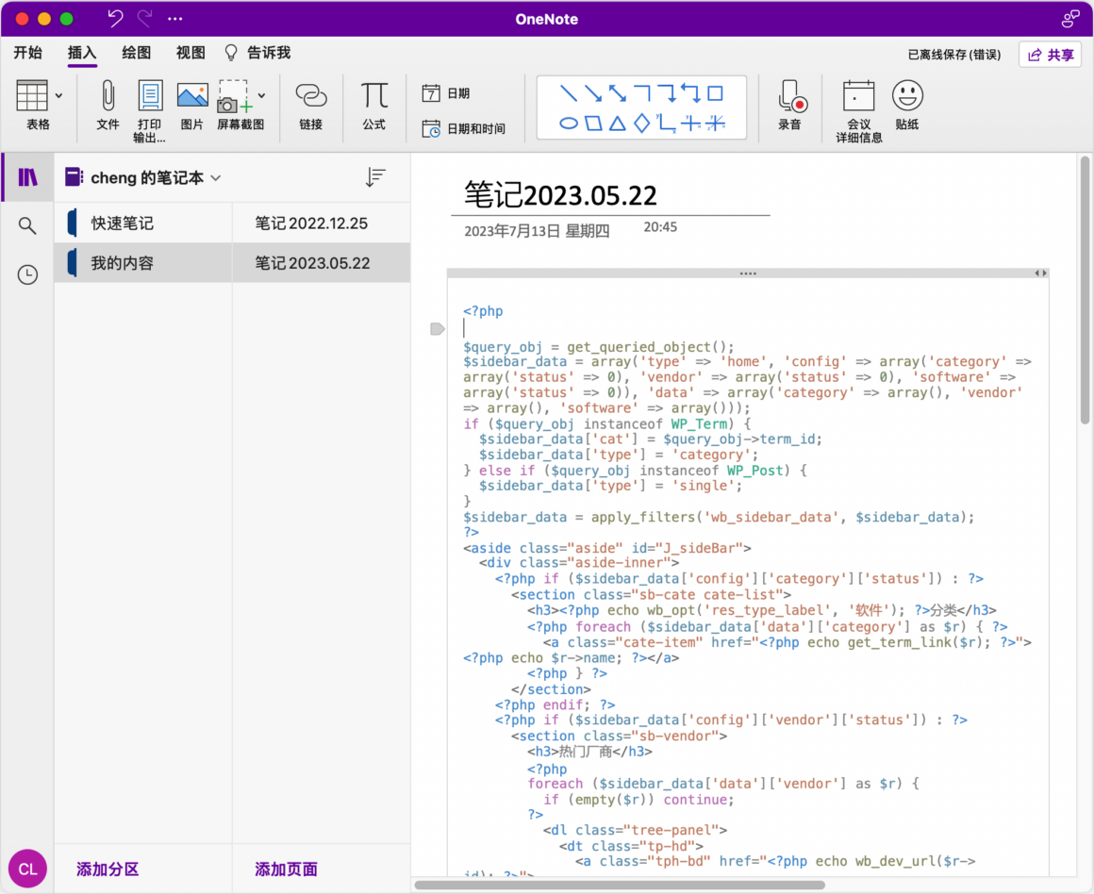Open the 视图 tab
This screenshot has height=894, width=1094.
(191, 53)
